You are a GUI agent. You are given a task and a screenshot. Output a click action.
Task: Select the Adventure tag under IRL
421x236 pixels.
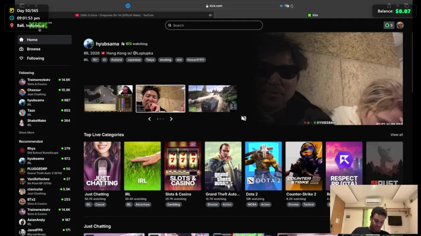pos(142,204)
